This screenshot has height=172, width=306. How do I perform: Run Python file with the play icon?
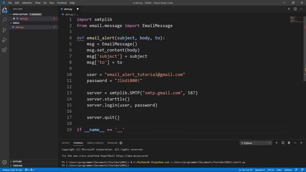[289, 9]
